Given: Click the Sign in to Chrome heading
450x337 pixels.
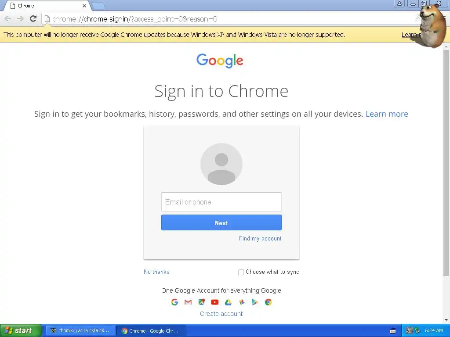Looking at the screenshot, I should (221, 91).
